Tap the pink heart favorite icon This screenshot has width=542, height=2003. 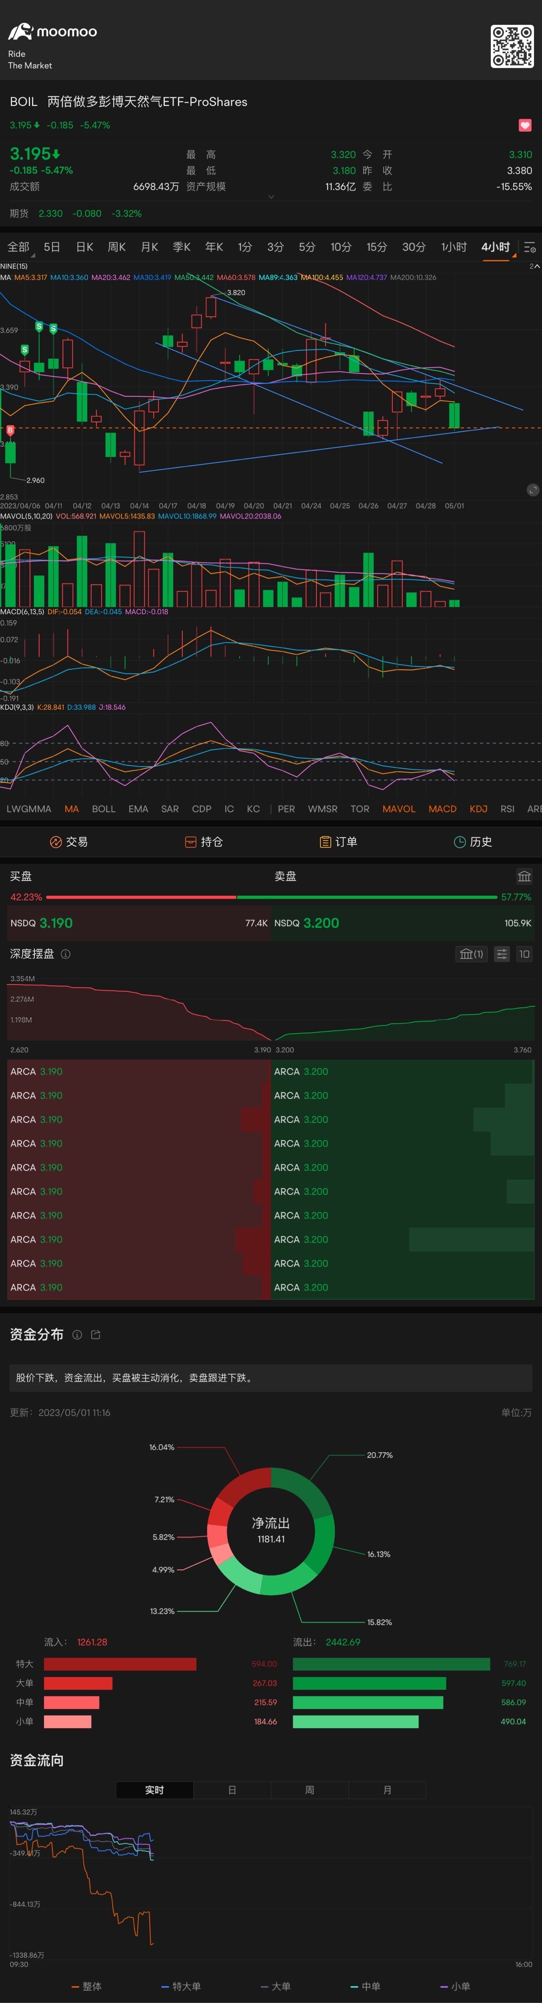tap(525, 125)
